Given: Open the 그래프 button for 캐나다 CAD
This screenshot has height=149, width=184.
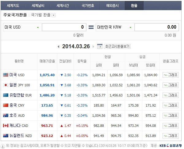Looking at the screenshot, I should point(171,126).
